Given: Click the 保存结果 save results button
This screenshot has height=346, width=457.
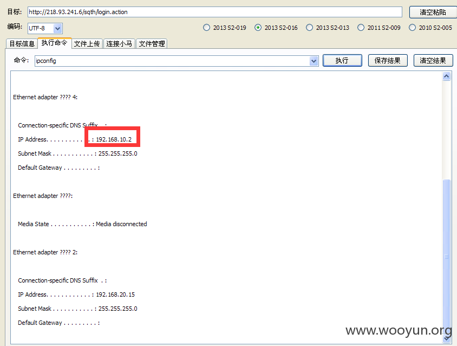Looking at the screenshot, I should pos(387,60).
